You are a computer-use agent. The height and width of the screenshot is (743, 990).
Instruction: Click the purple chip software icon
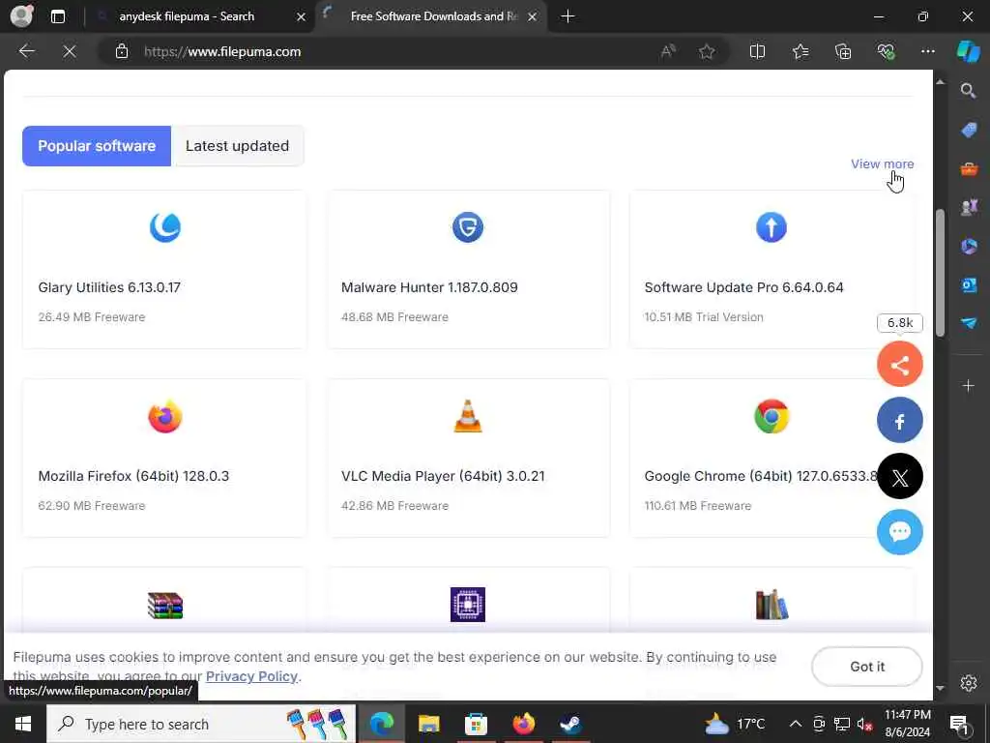click(468, 605)
